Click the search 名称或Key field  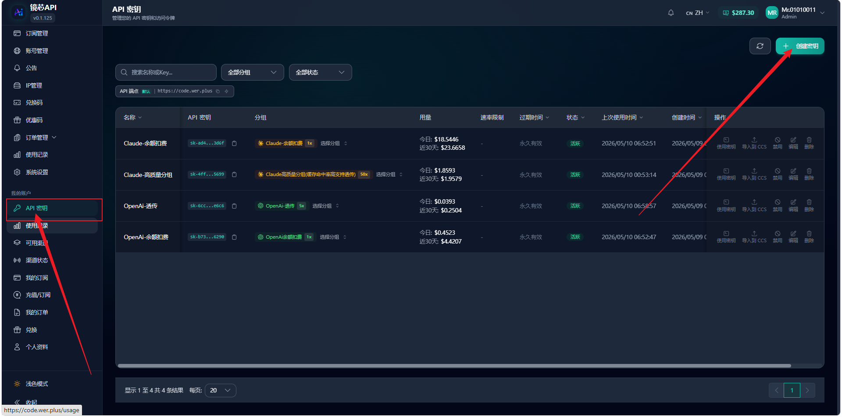[166, 72]
